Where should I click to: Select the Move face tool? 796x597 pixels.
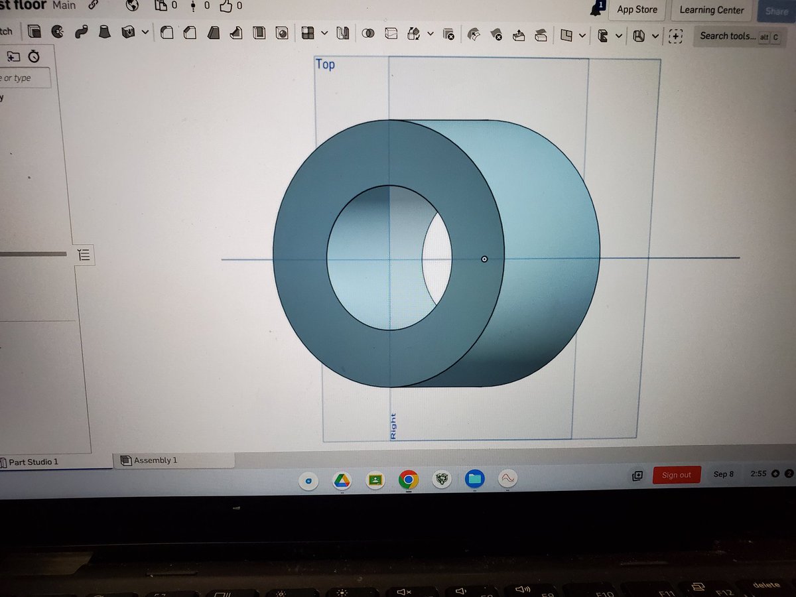click(519, 34)
